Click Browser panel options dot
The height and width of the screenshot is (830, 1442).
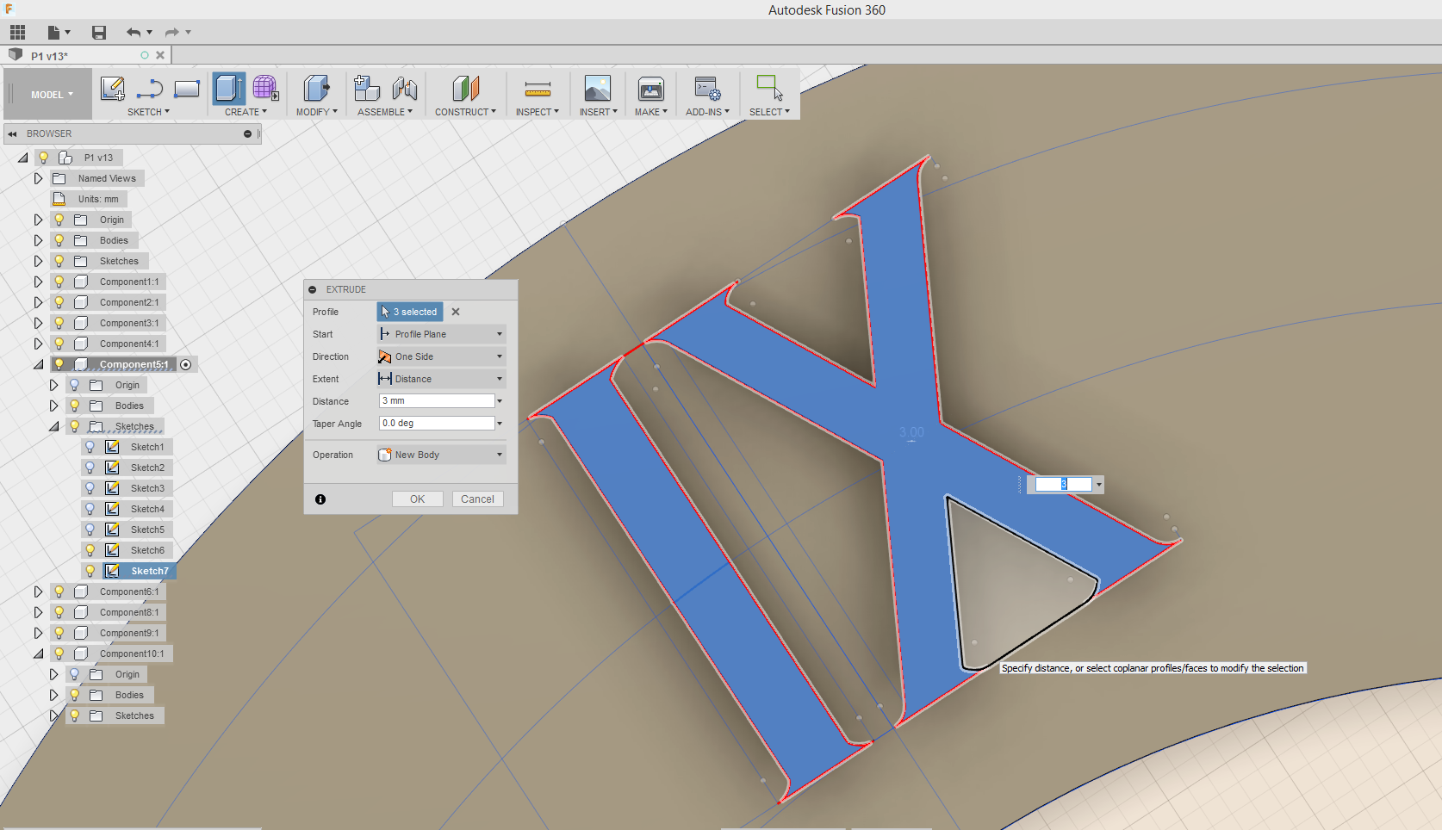[247, 134]
